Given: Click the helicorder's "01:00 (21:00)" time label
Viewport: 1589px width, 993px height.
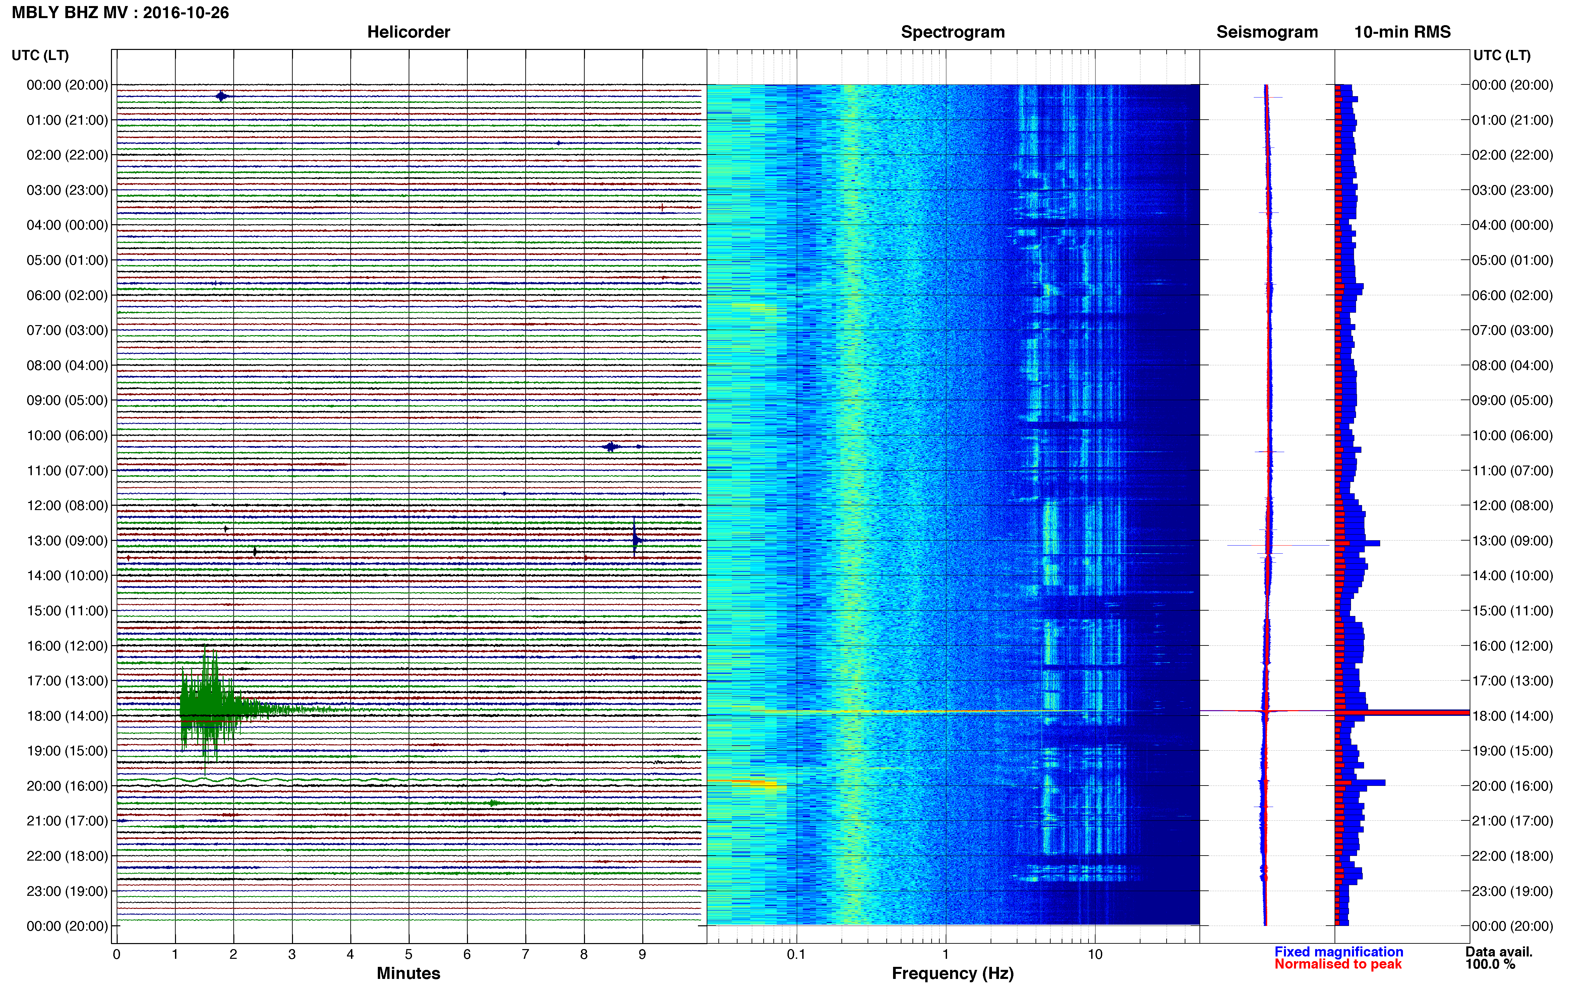Looking at the screenshot, I should 67,120.
